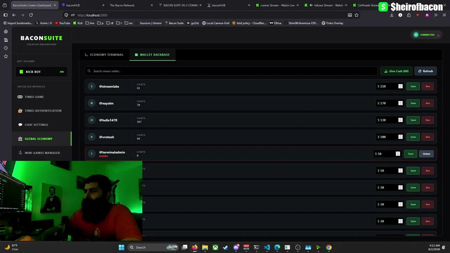This screenshot has width=450, height=253.
Task: Click the Search viewer wallet field
Action: pos(231,71)
